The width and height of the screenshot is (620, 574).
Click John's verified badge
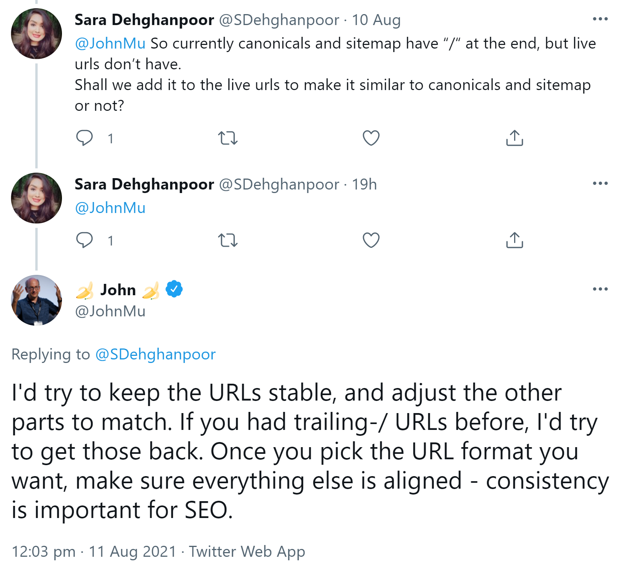[174, 289]
